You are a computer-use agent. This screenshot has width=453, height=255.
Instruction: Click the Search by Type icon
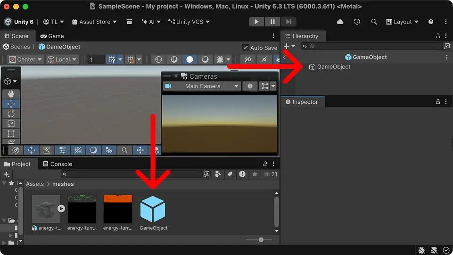218,174
